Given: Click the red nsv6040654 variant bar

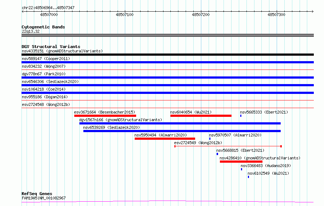Looking at the screenshot, I should 201,116.
